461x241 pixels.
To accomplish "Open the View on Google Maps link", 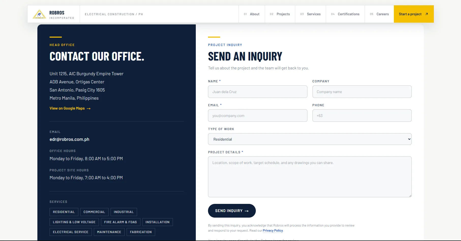I will click(x=70, y=108).
